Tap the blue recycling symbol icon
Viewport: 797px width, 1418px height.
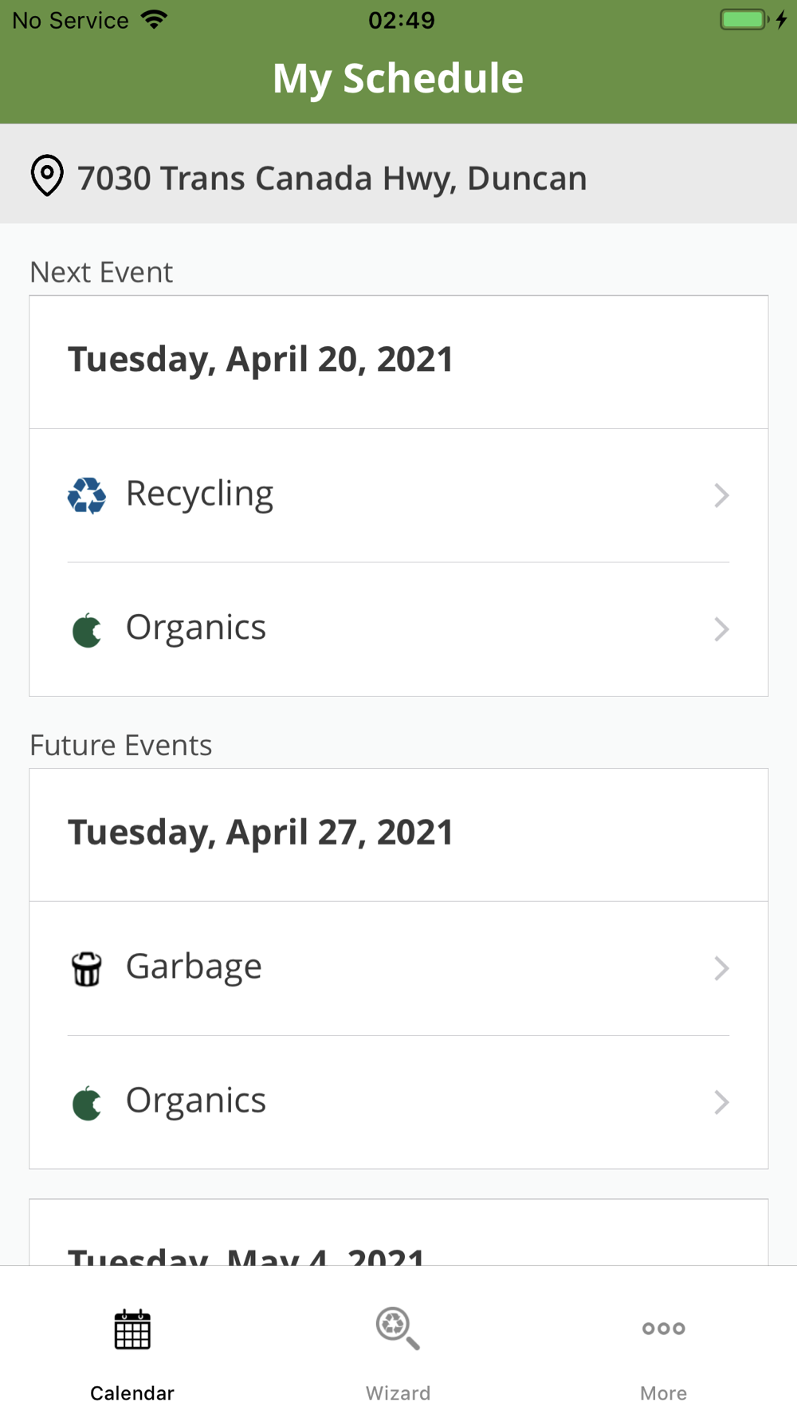pos(87,495)
